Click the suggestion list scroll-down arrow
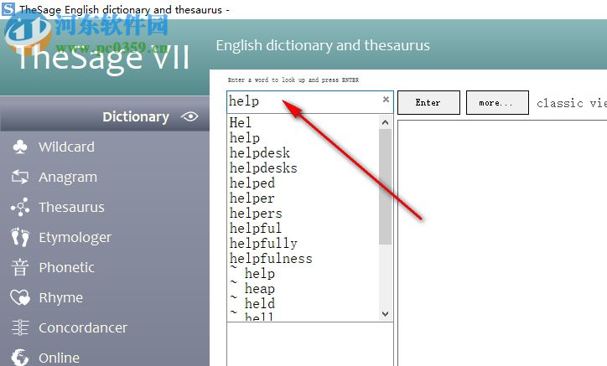607x366 pixels. [385, 314]
